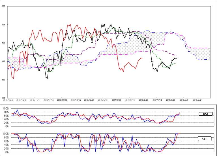Viewport: 217px width, 156px height.
Task: Select the 2016/10/4 date axis label
Action: 8,100
